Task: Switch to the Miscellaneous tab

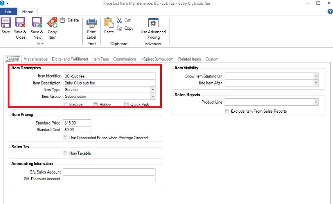Action: [x=35, y=59]
